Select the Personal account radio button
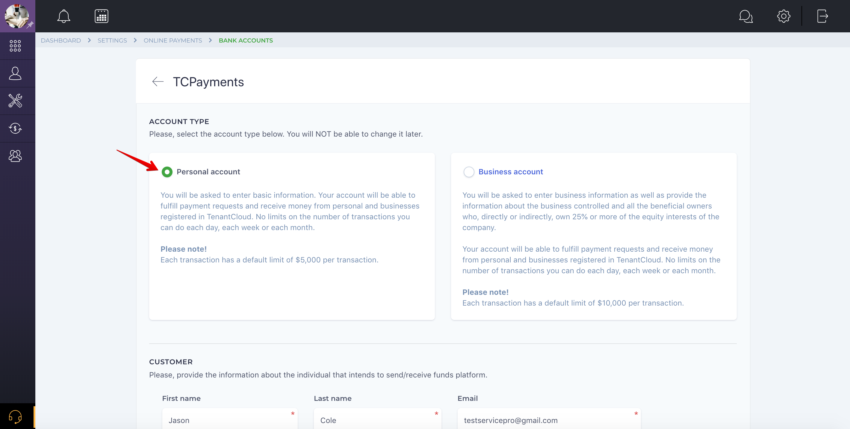 [167, 172]
